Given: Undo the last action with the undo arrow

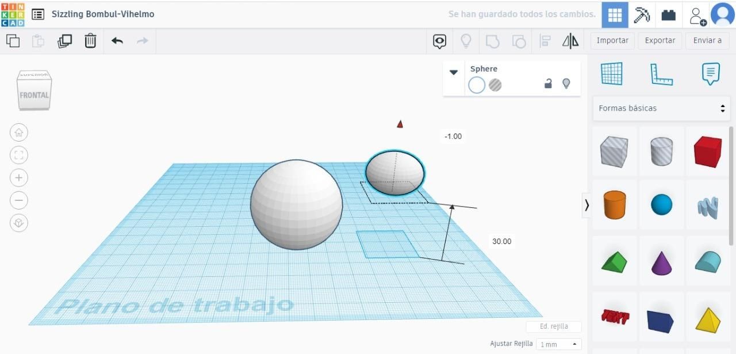Looking at the screenshot, I should [x=117, y=41].
